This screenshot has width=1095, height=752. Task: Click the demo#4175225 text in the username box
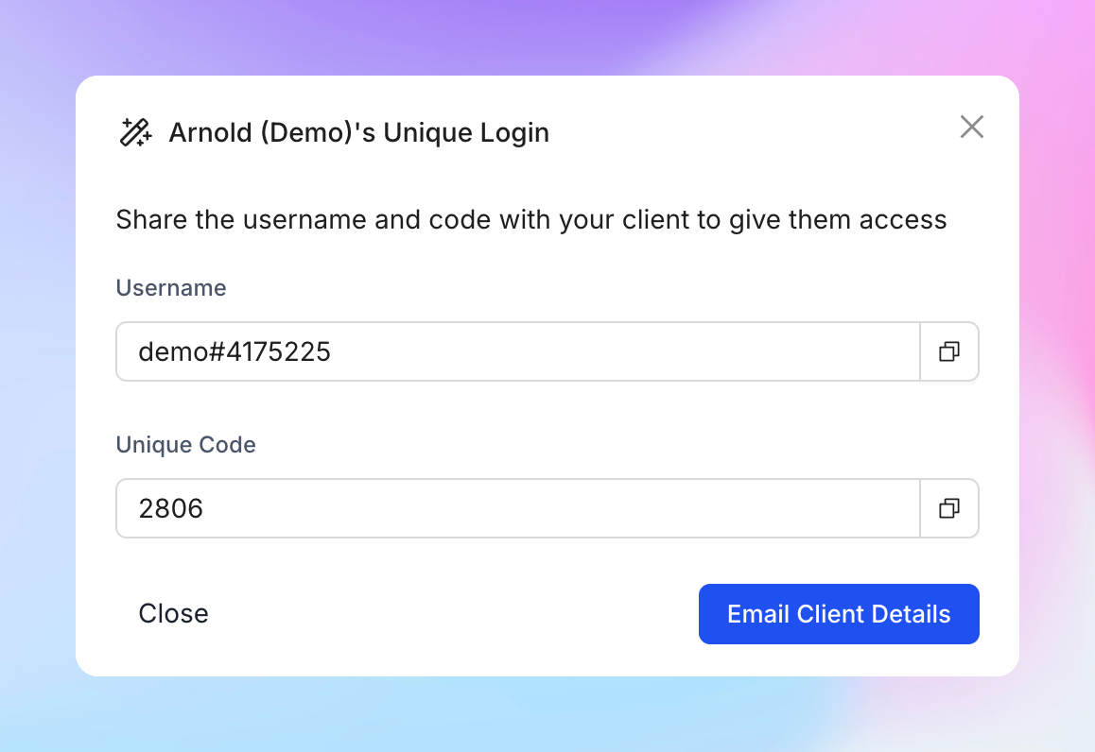(x=235, y=351)
